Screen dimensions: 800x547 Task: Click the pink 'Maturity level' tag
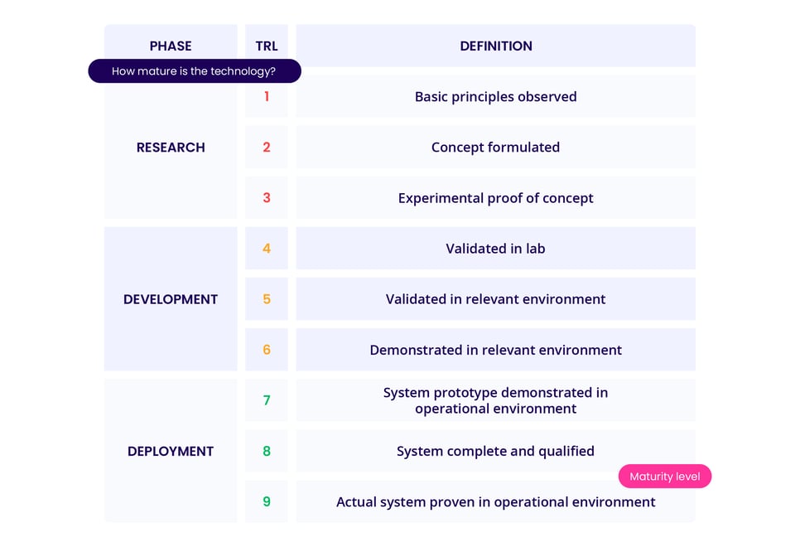(664, 477)
